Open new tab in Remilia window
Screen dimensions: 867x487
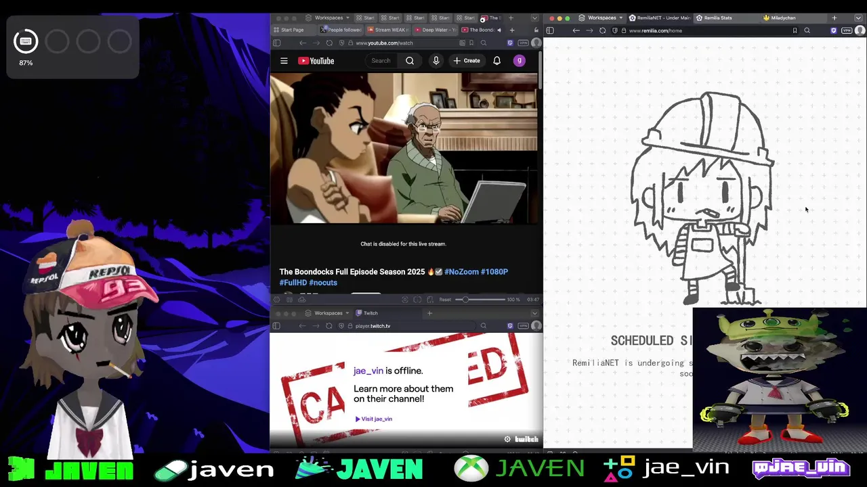834,18
